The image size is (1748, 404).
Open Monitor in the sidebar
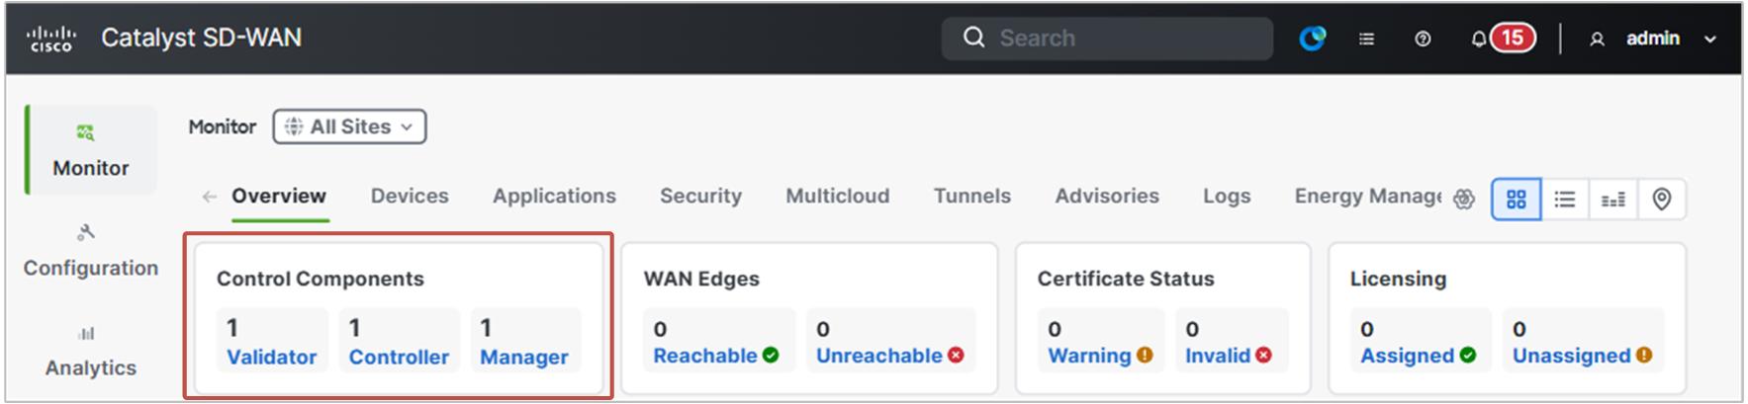coord(91,150)
